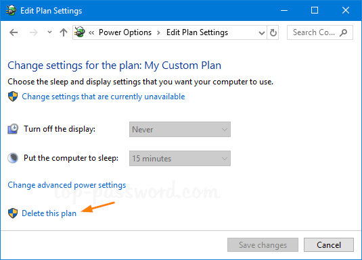
Task: Select Power Options breadcrumb
Action: pos(125,32)
